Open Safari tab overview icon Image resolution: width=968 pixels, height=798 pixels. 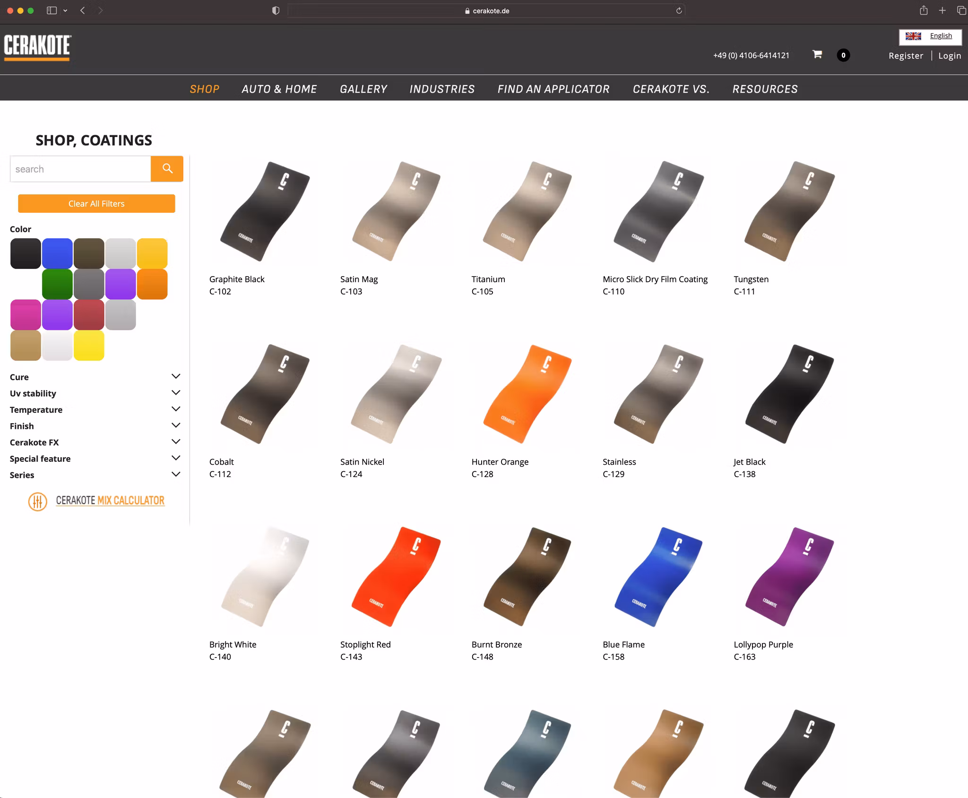[961, 10]
